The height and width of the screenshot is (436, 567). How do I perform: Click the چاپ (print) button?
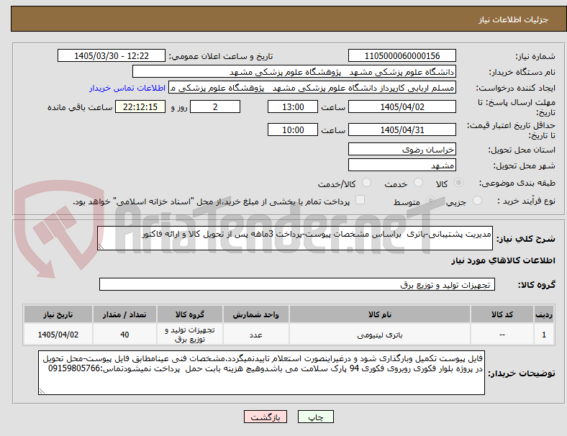[315, 417]
